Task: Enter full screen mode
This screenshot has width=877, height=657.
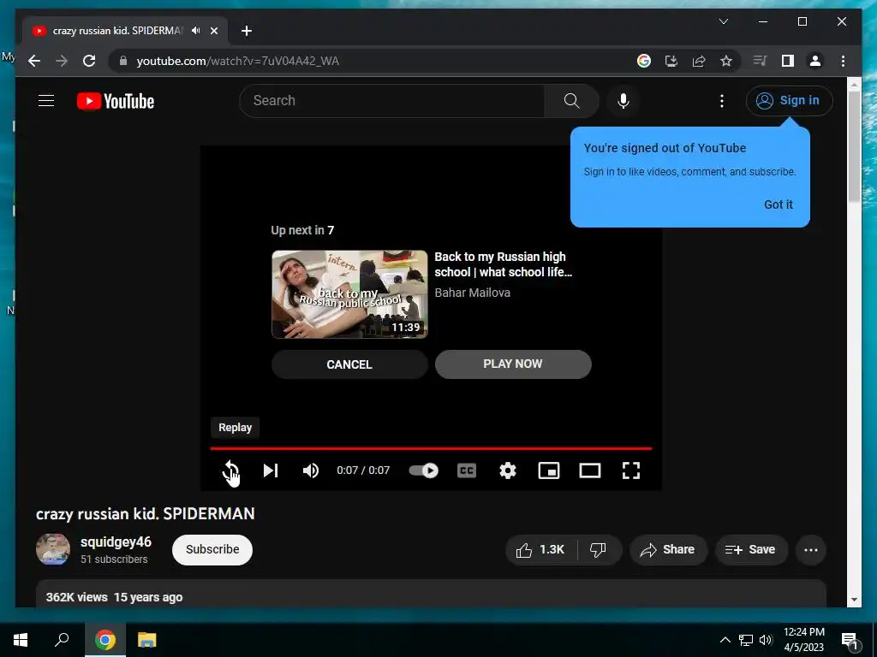Action: (x=631, y=471)
